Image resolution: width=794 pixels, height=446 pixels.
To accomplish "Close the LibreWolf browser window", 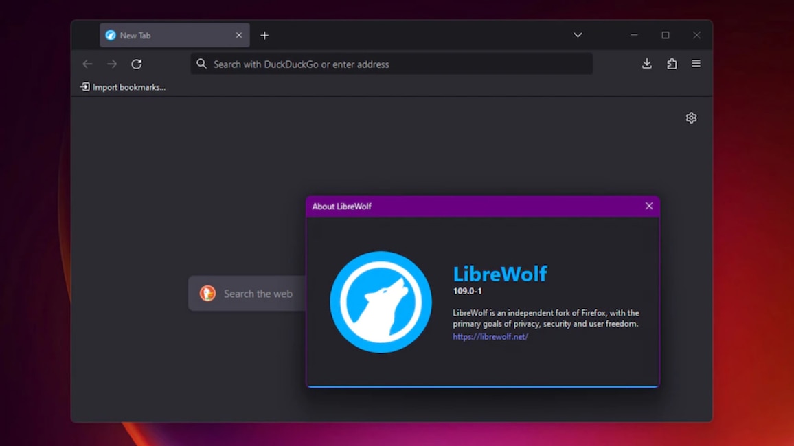I will pyautogui.click(x=696, y=35).
